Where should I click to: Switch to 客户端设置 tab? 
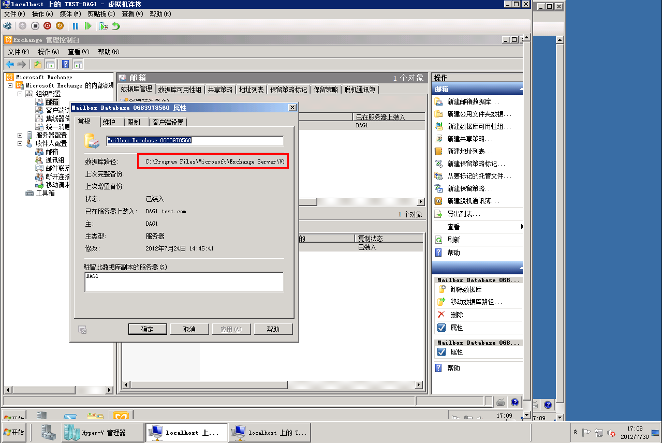pos(168,122)
